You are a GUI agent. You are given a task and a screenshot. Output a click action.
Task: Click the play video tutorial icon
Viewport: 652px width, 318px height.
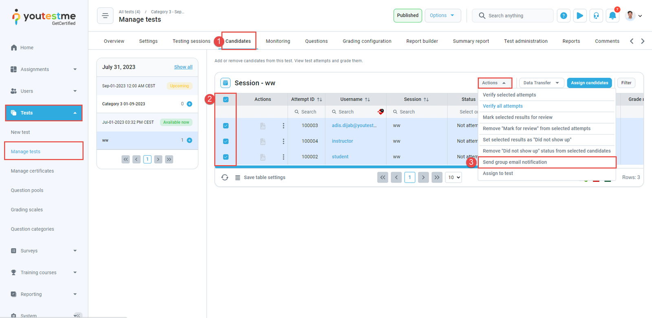(x=579, y=16)
